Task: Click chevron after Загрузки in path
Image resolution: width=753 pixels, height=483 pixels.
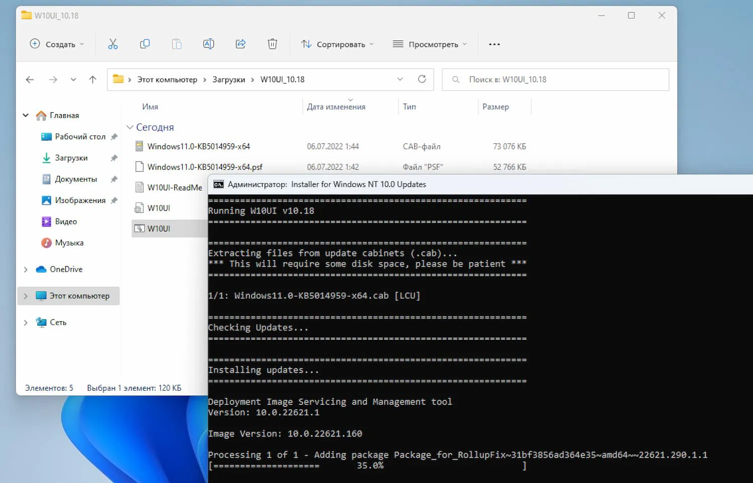Action: click(x=253, y=80)
